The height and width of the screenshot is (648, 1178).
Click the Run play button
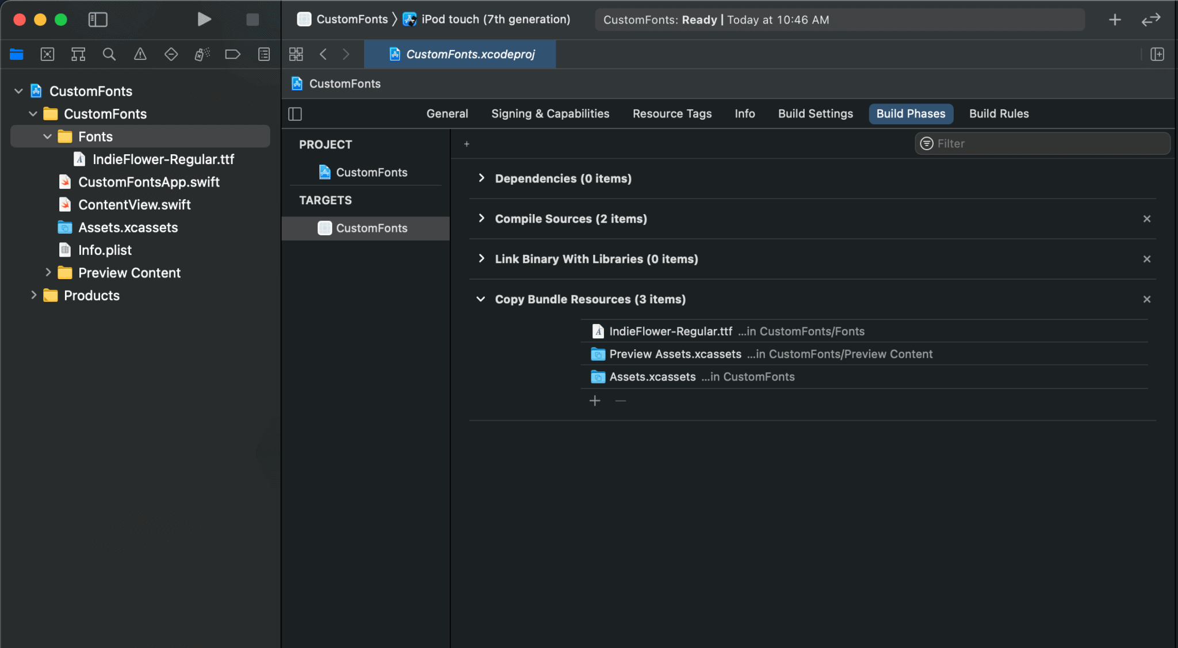tap(204, 20)
